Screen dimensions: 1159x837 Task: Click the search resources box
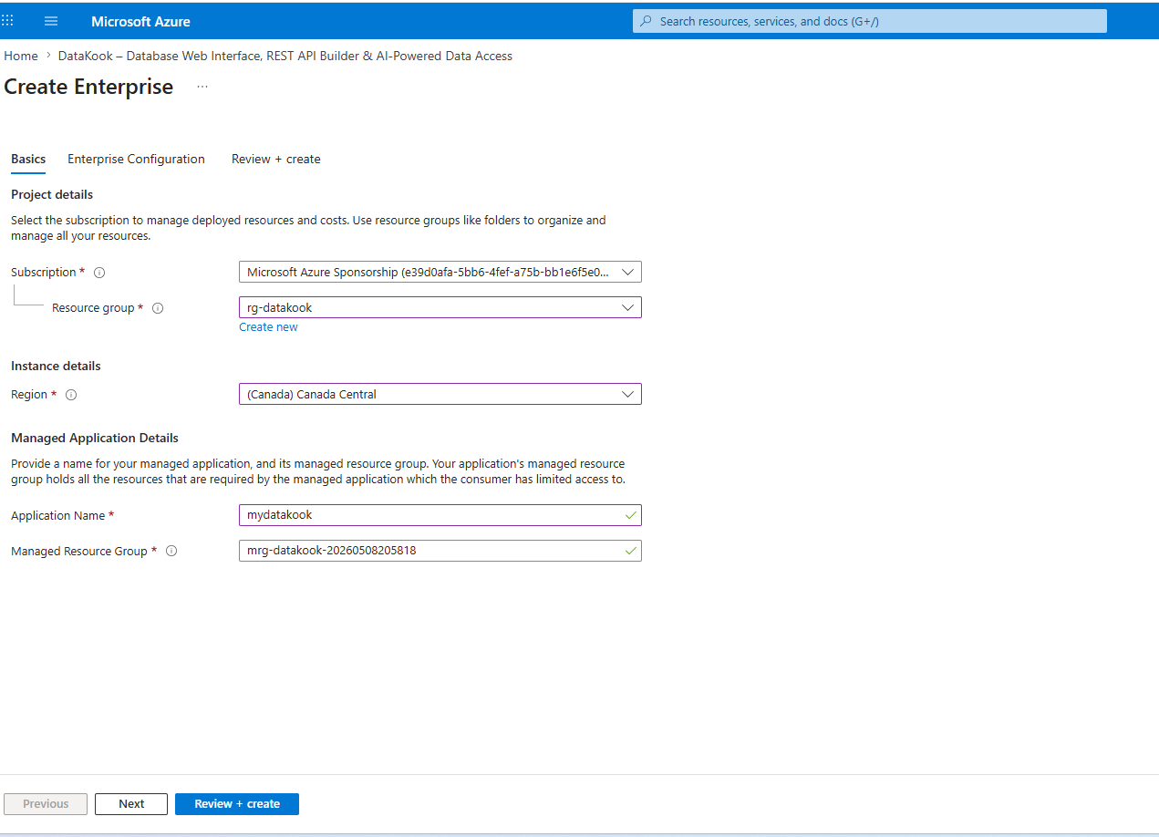click(x=870, y=21)
